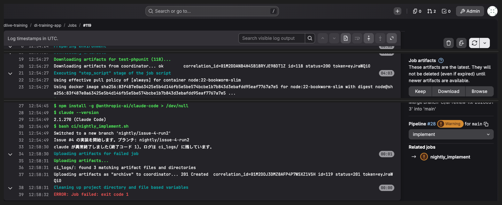Open the raw log view icon

tap(346, 38)
